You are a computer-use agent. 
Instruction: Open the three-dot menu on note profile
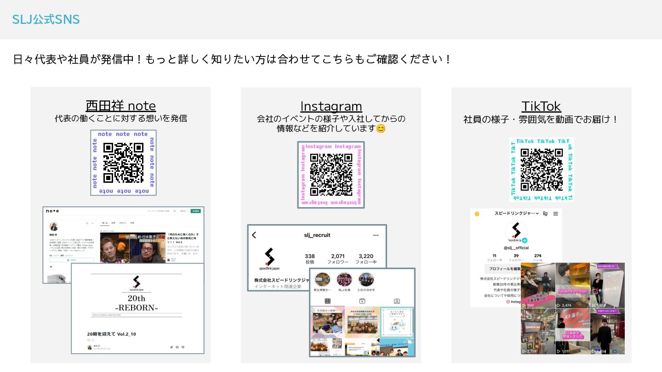[x=92, y=223]
